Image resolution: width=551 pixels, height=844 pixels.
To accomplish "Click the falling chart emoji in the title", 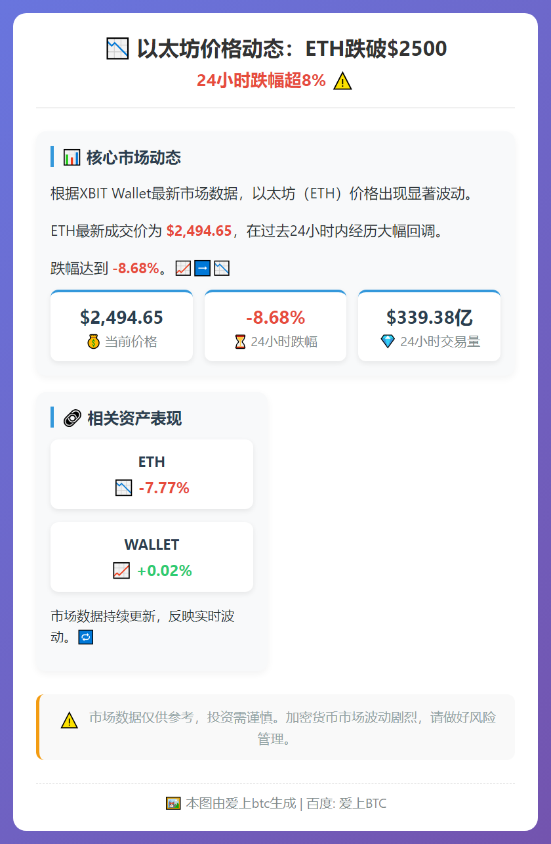I will click(x=117, y=49).
